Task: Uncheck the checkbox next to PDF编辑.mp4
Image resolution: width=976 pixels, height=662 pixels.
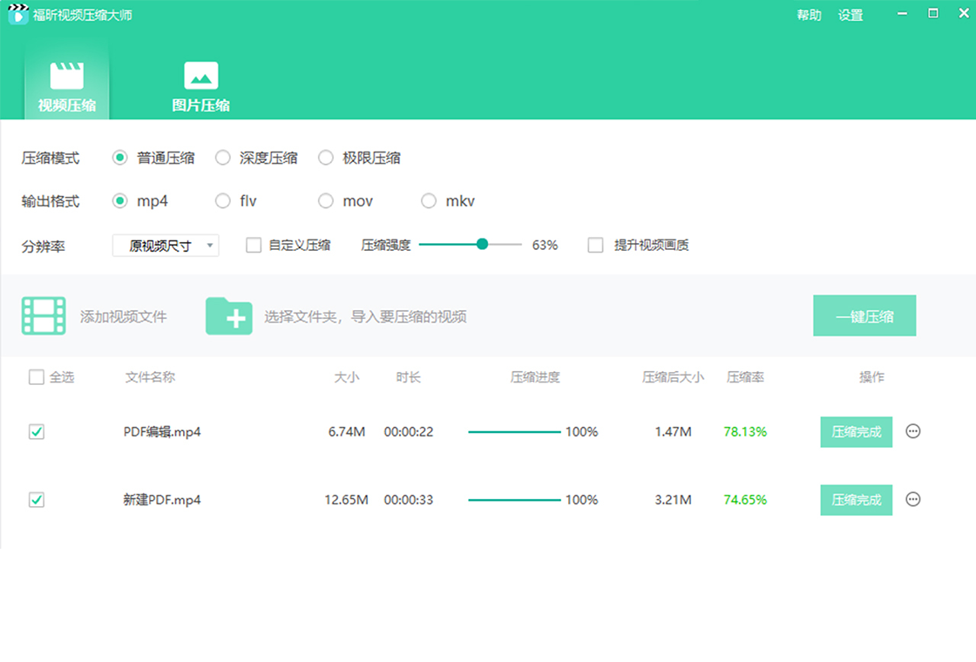Action: point(36,431)
